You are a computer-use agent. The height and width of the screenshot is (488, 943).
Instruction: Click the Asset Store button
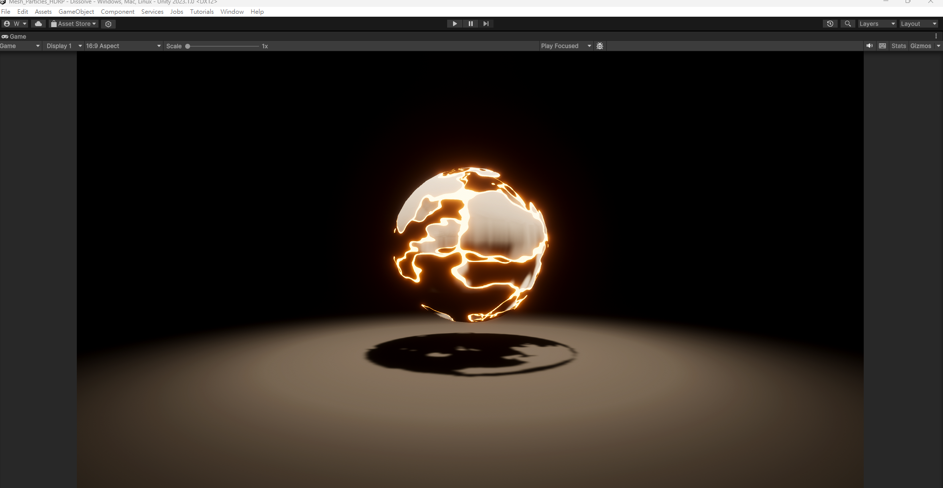pyautogui.click(x=73, y=24)
